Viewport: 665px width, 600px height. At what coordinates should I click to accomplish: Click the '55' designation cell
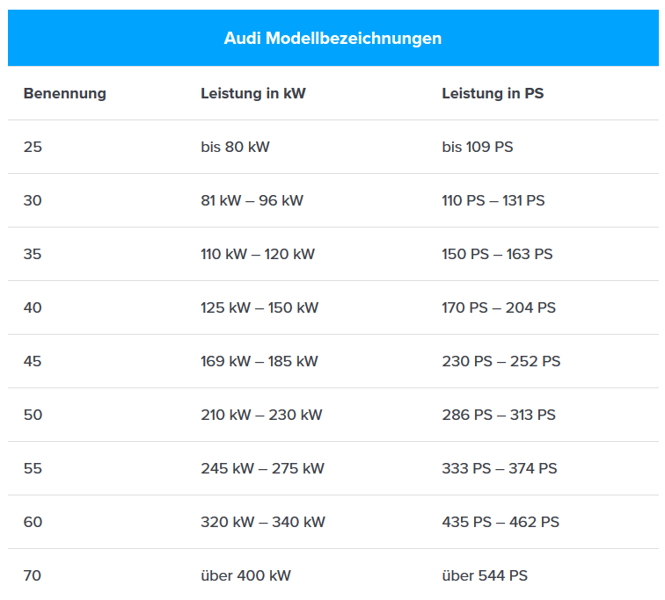[33, 468]
